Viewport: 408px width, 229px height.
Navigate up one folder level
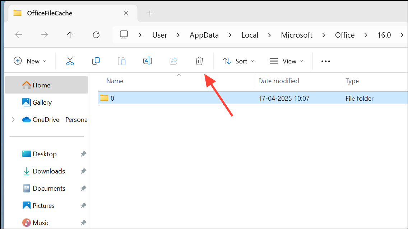pos(70,35)
